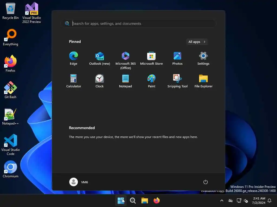
Task: Open the clock and date flyout
Action: click(x=259, y=201)
